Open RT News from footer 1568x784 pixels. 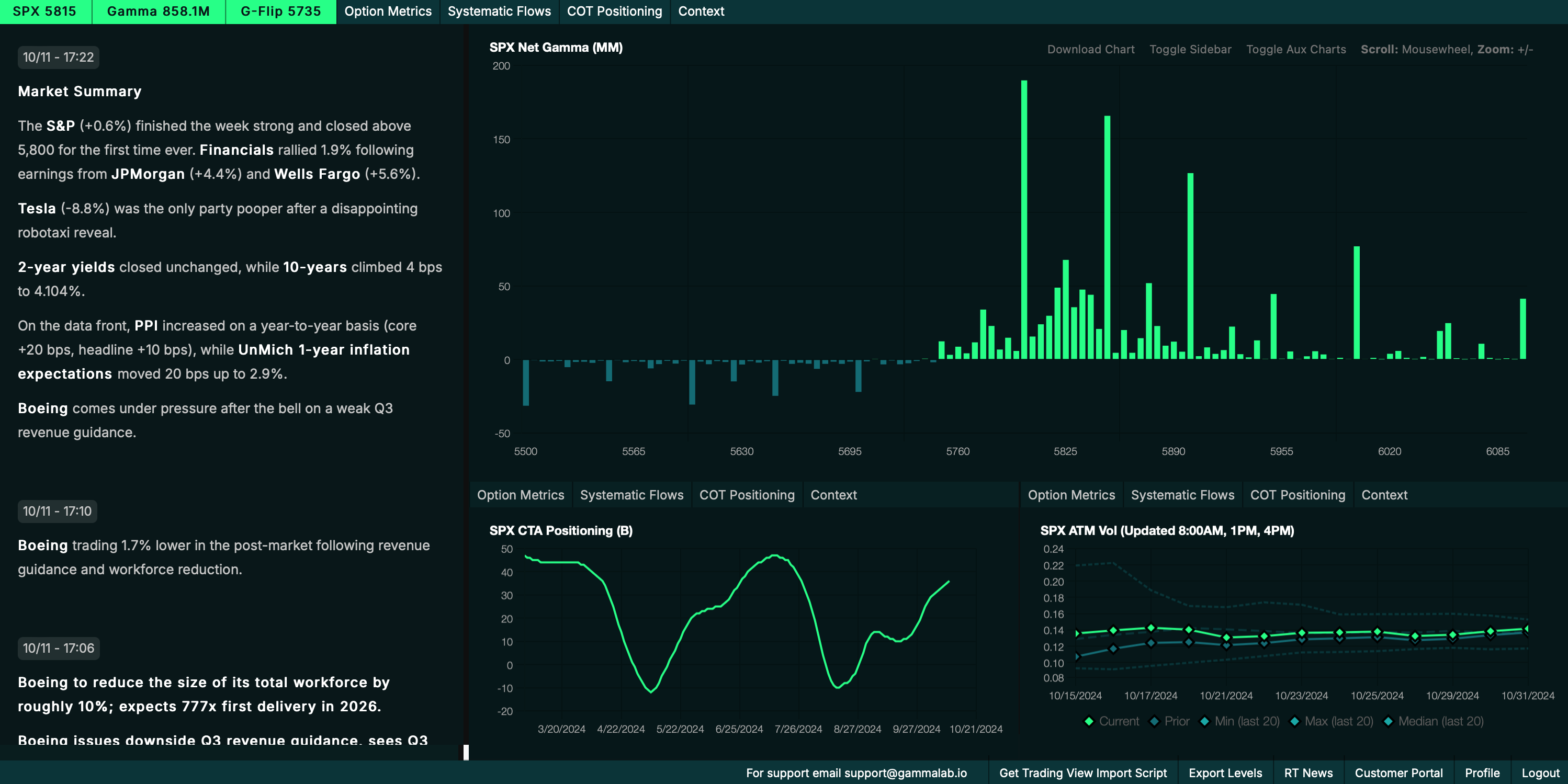[1308, 772]
